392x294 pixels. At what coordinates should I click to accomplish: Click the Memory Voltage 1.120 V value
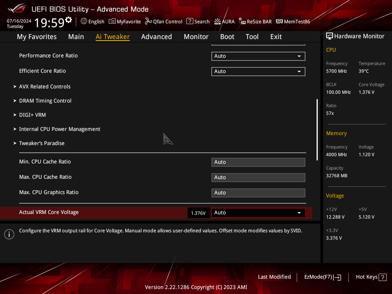pos(366,155)
